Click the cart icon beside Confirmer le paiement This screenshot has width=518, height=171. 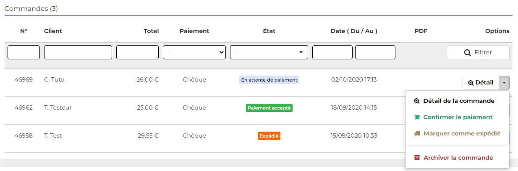[x=417, y=117]
